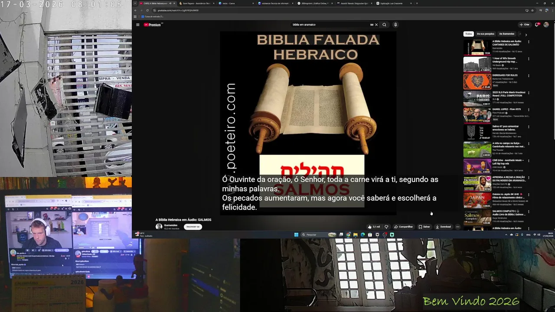This screenshot has height=312, width=555.
Task: Open the on-screen keyboard icon in search box
Action: tap(372, 25)
